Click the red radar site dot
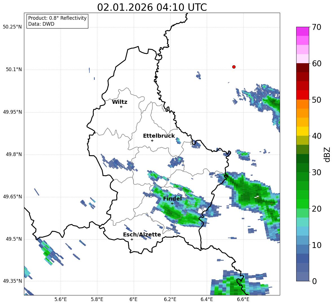This screenshot has height=305, width=334. 234,67
